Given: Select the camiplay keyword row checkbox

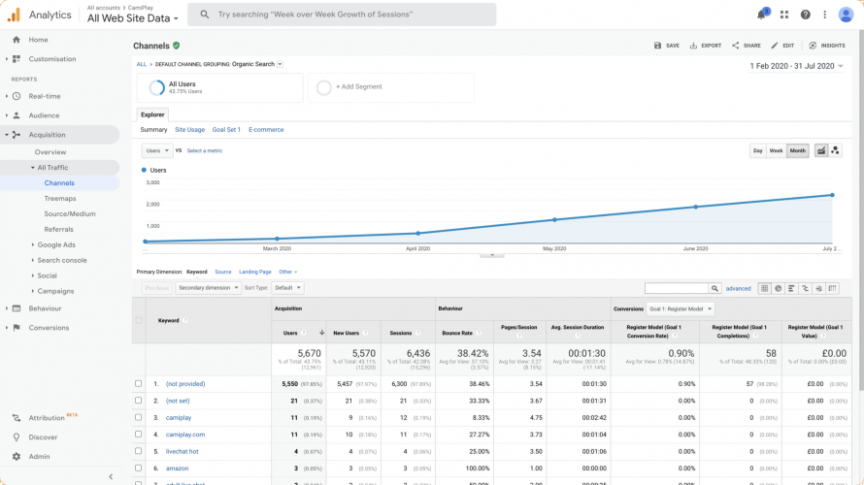Looking at the screenshot, I should [x=139, y=417].
